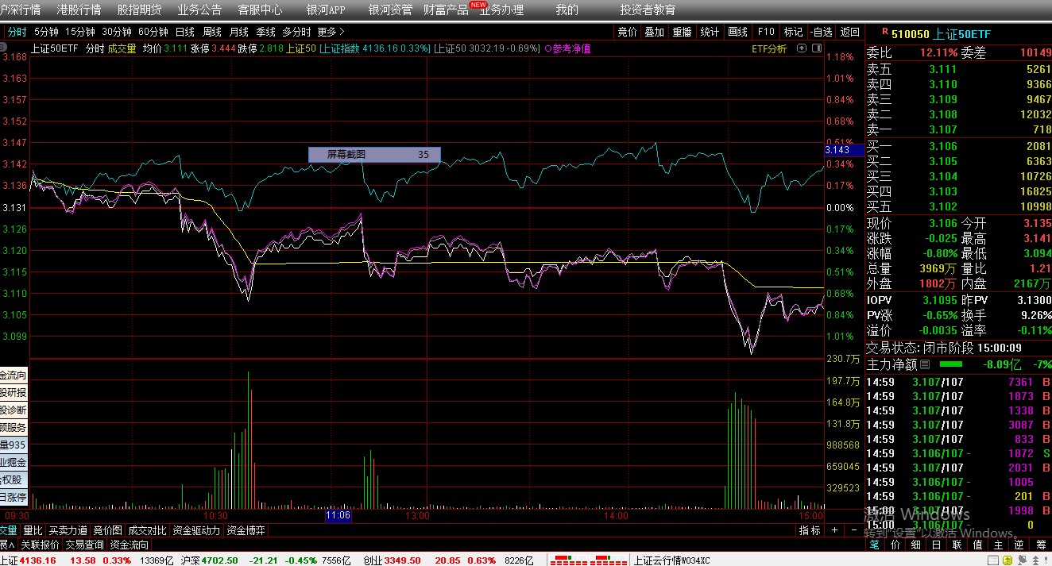The image size is (1052, 566).
Task: Open the 港股行情 menu
Action: pos(79,10)
